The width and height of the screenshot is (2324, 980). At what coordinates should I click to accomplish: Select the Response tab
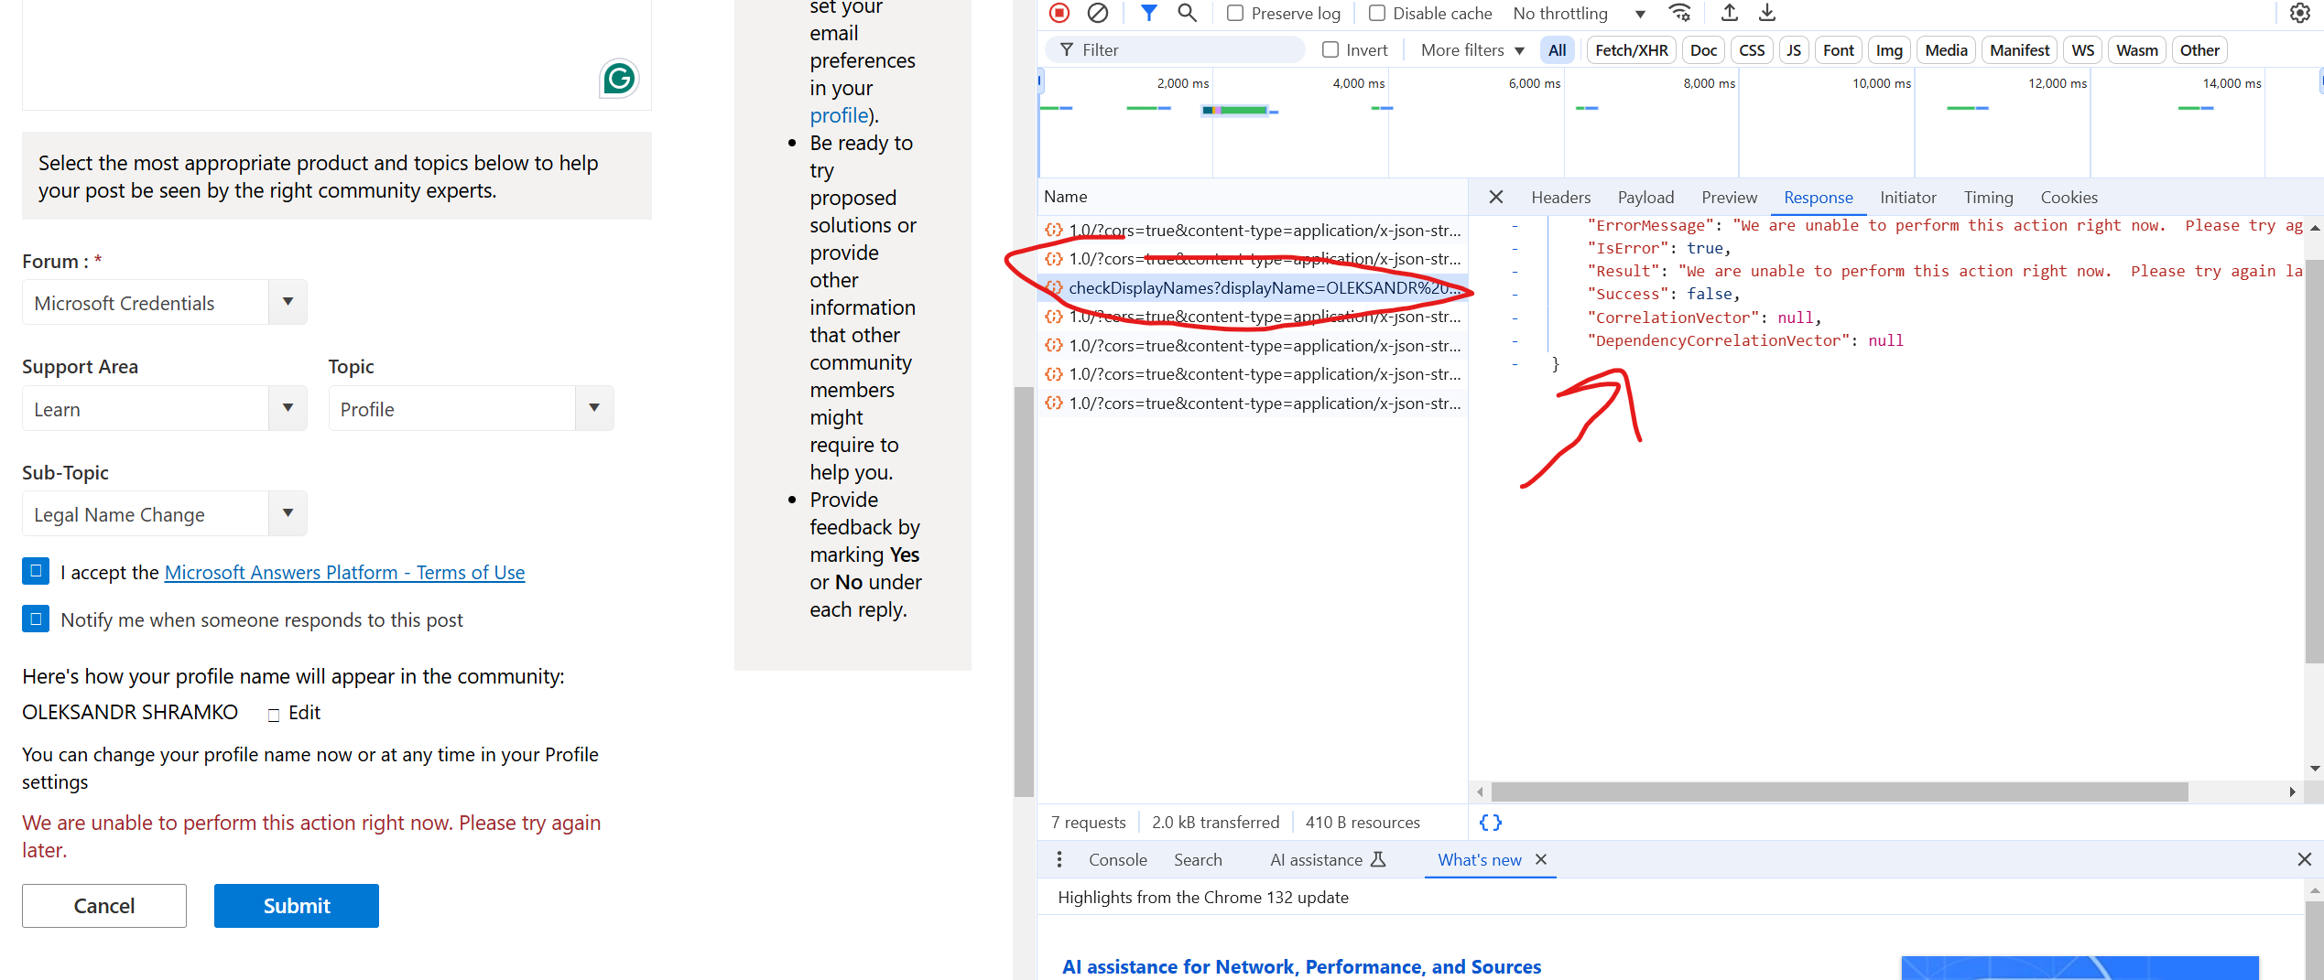[1818, 197]
